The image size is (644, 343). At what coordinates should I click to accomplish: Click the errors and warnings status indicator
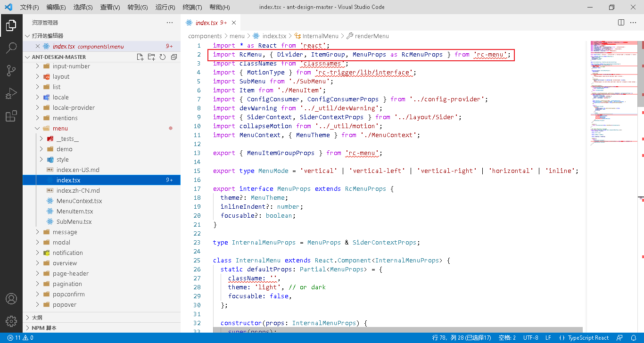[x=20, y=338]
